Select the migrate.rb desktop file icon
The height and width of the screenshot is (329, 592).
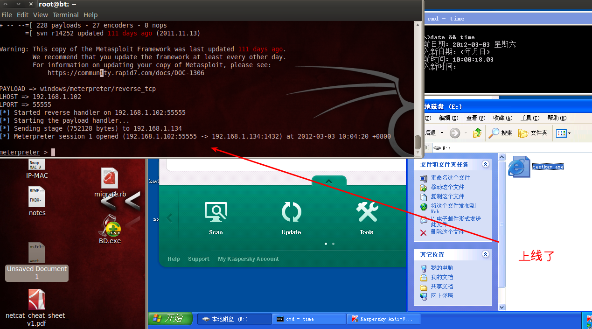pyautogui.click(x=110, y=183)
